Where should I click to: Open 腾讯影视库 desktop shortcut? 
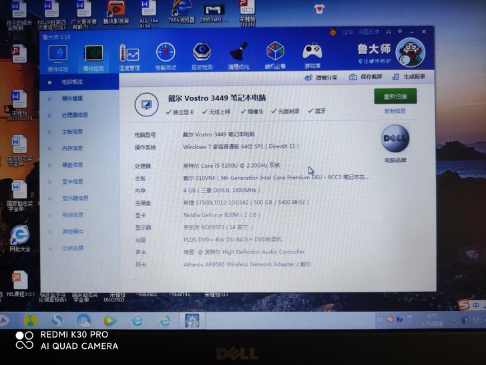click(116, 13)
